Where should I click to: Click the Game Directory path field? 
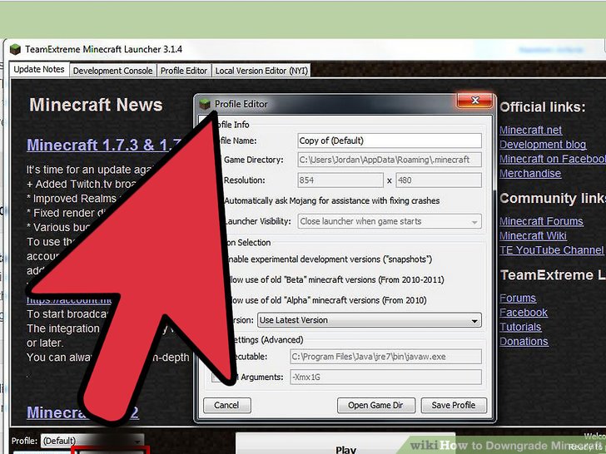(390, 160)
